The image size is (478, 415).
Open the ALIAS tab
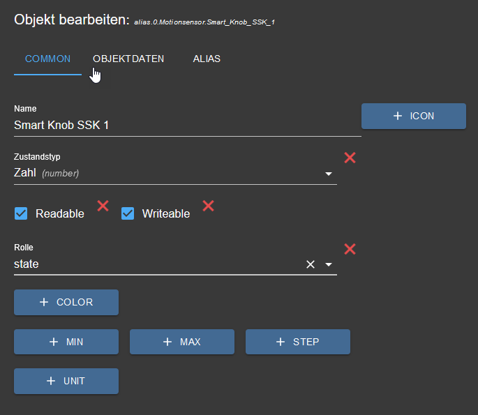coord(207,59)
